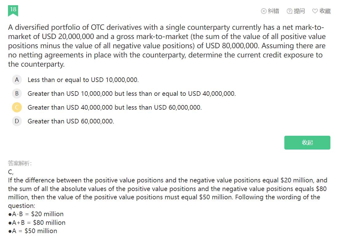Click the 答案解析 heading label

[20, 163]
